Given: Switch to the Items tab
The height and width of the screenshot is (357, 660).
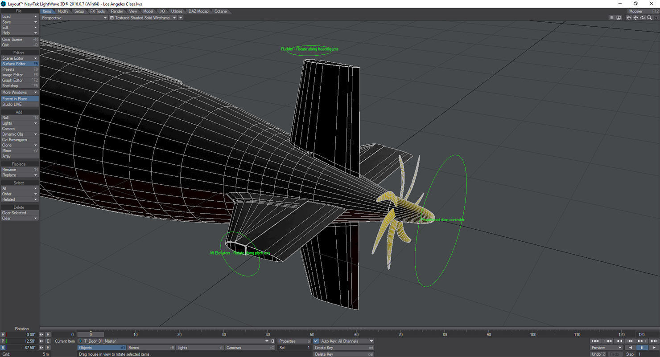Looking at the screenshot, I should point(47,11).
